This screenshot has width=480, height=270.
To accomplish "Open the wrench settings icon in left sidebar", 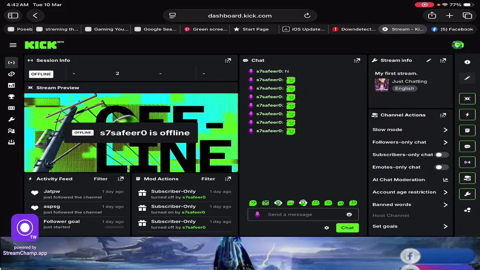I will point(11,120).
